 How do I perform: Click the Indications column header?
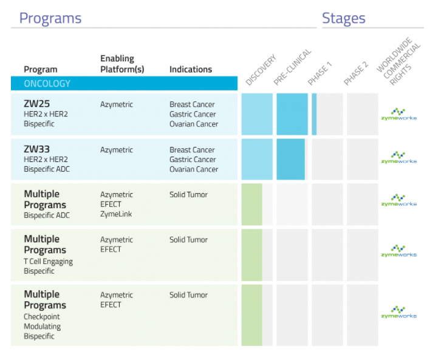point(191,69)
